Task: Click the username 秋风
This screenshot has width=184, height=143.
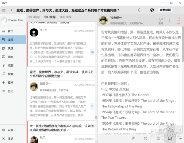Action: click(x=43, y=137)
